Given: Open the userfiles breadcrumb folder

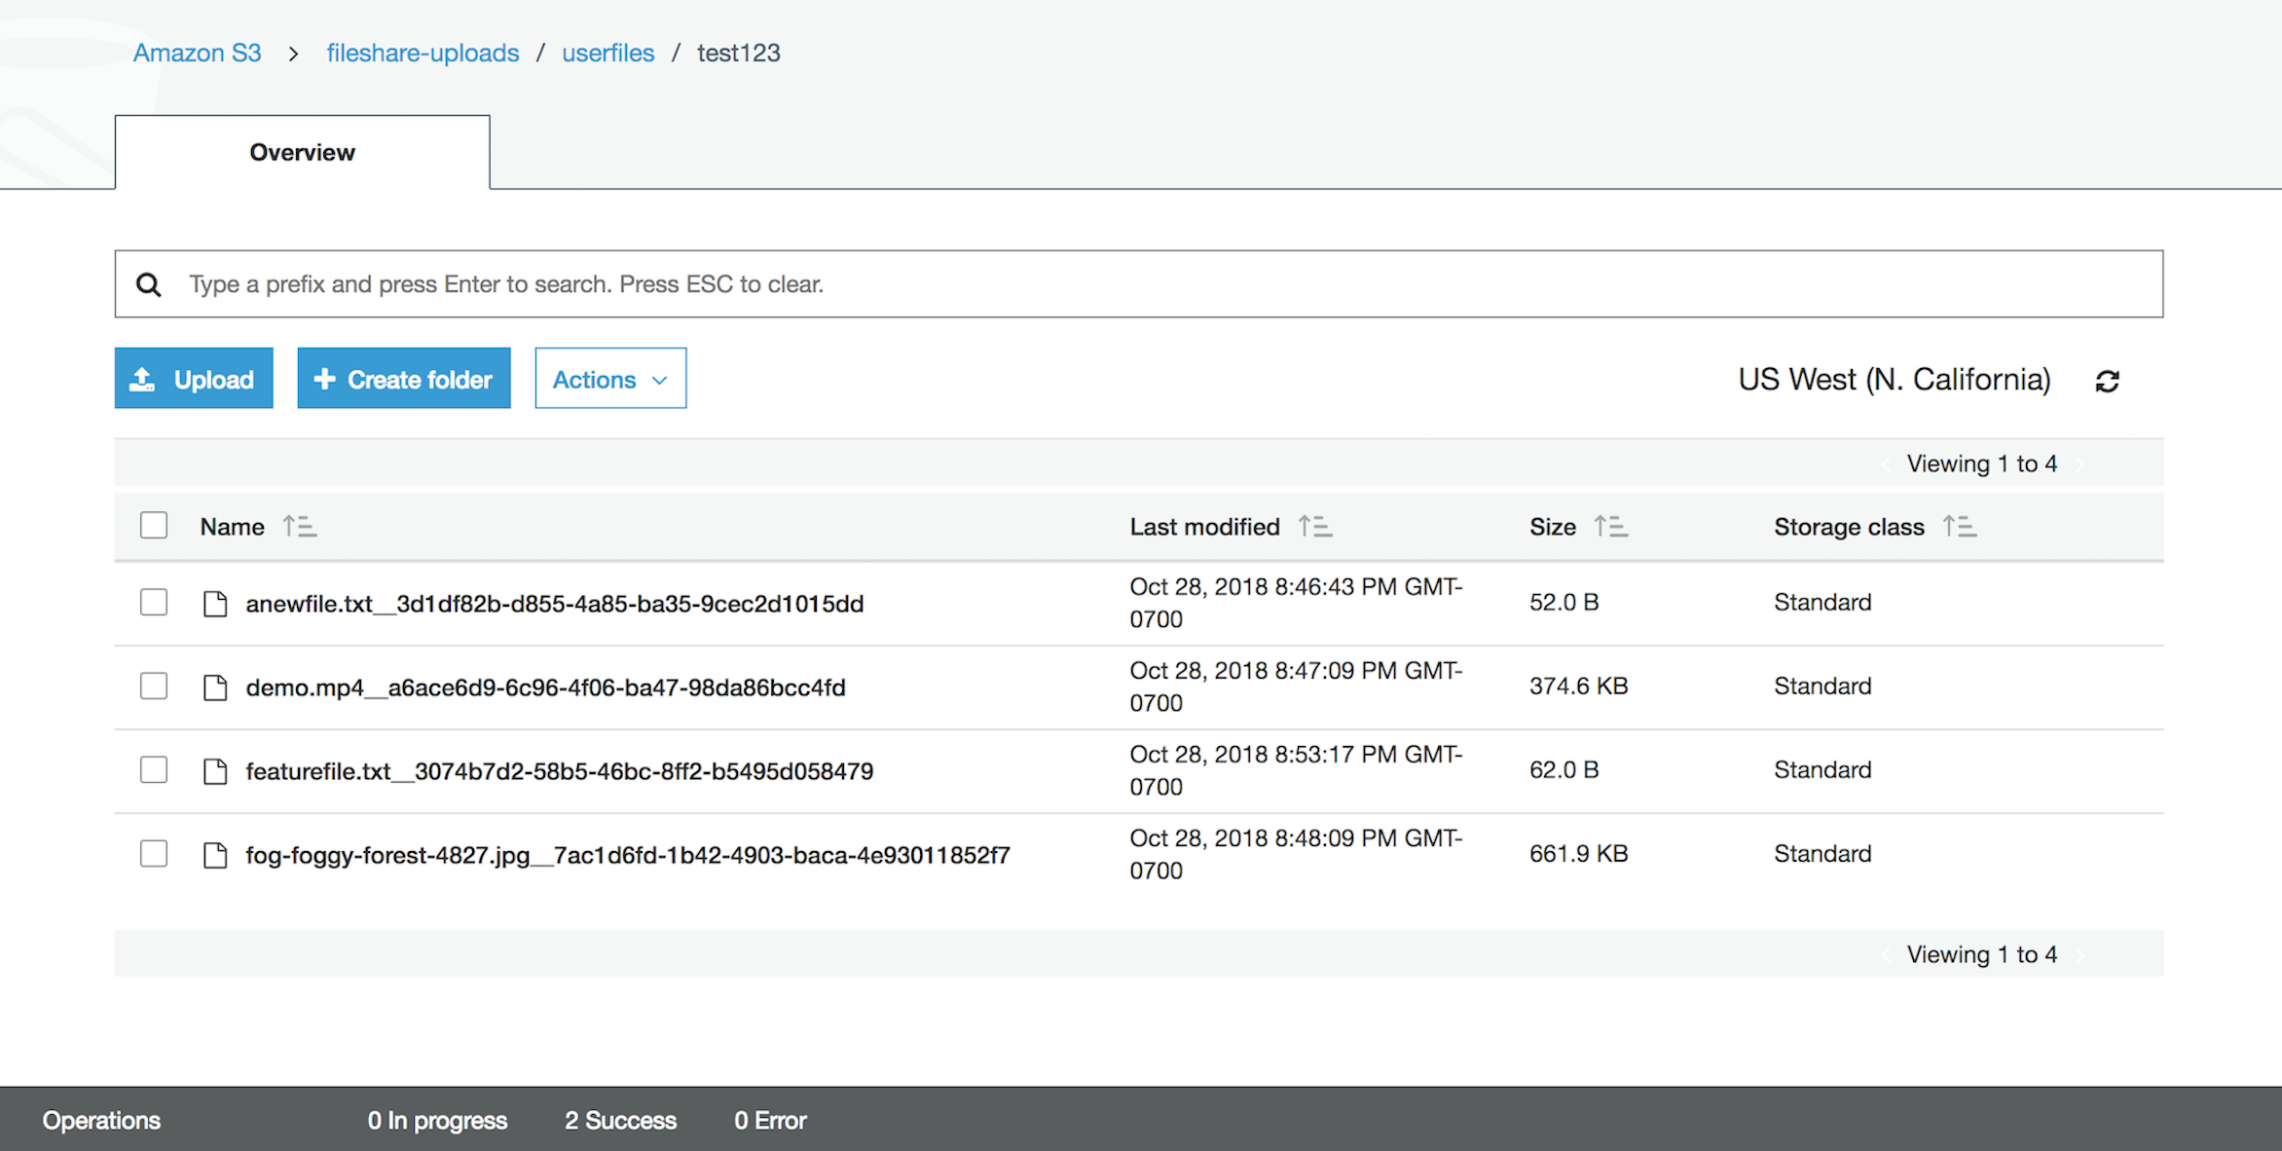Looking at the screenshot, I should point(607,53).
